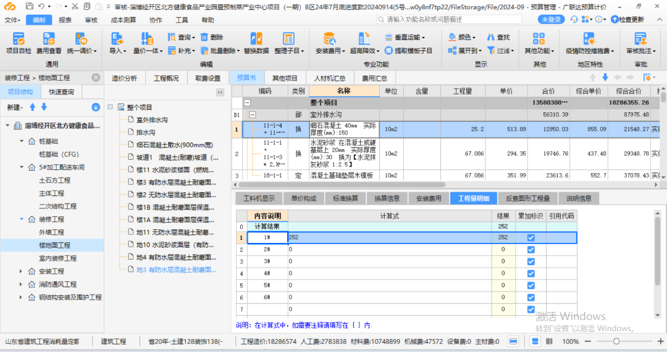Click the 统一调价 icon
Screen dimensions: 667x352
pyautogui.click(x=81, y=39)
